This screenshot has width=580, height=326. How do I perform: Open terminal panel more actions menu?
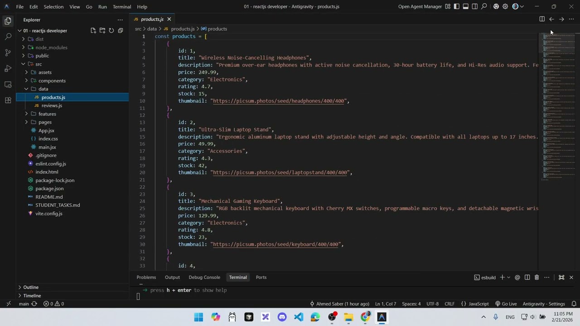point(547,277)
